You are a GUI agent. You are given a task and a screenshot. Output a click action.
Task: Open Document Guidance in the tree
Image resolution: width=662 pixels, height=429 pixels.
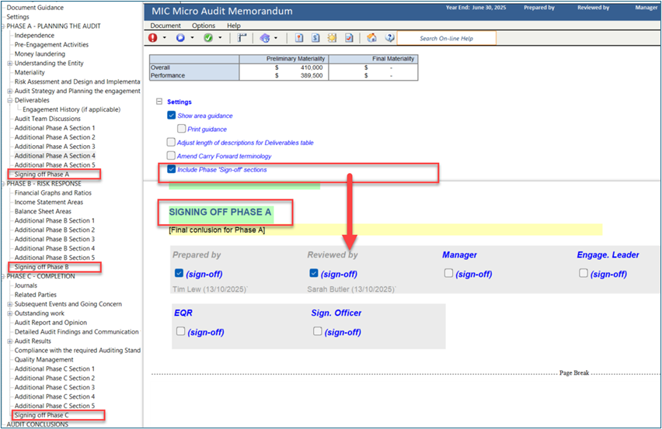[x=35, y=8]
